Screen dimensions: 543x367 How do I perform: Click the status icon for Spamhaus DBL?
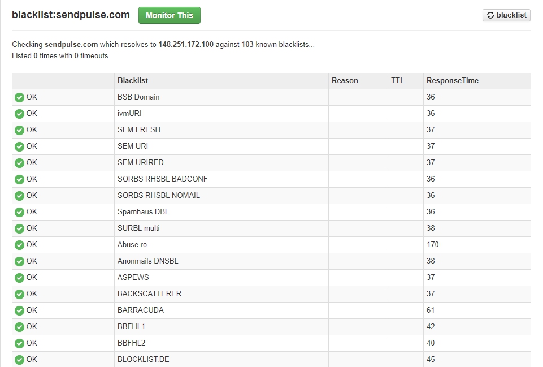pyautogui.click(x=19, y=212)
